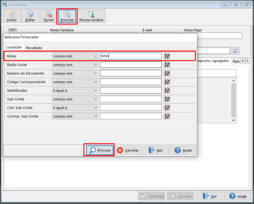Click the Cód. Sub-Conta value field
Screen dimensions: 254x204
pyautogui.click(x=131, y=107)
